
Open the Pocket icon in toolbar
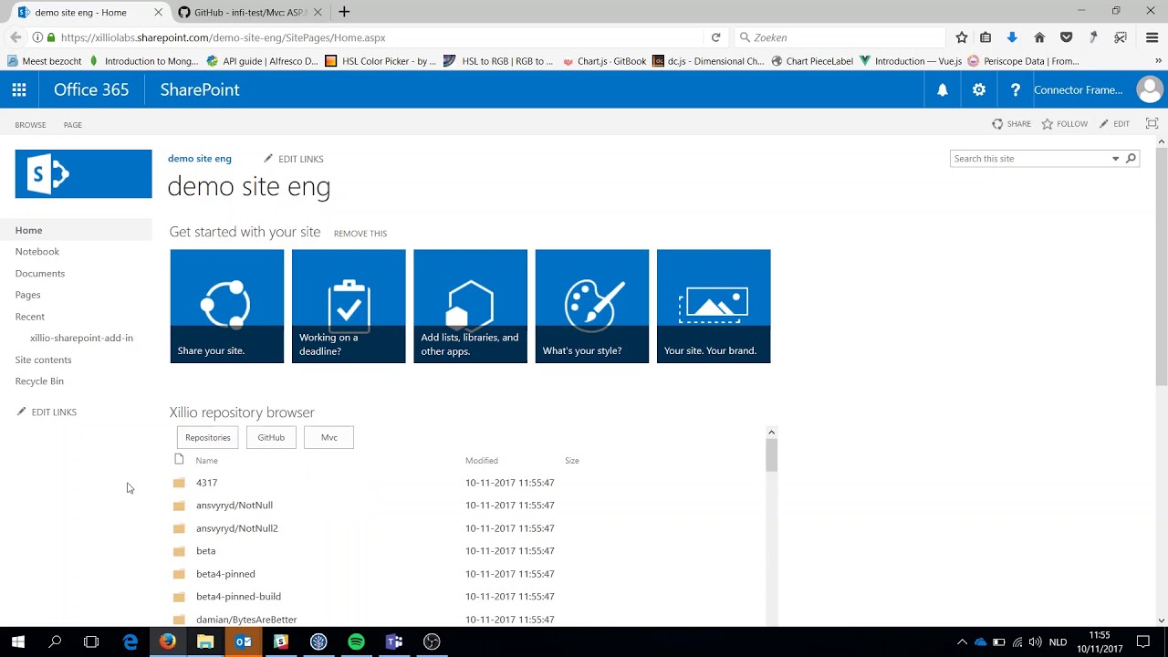(x=1066, y=37)
